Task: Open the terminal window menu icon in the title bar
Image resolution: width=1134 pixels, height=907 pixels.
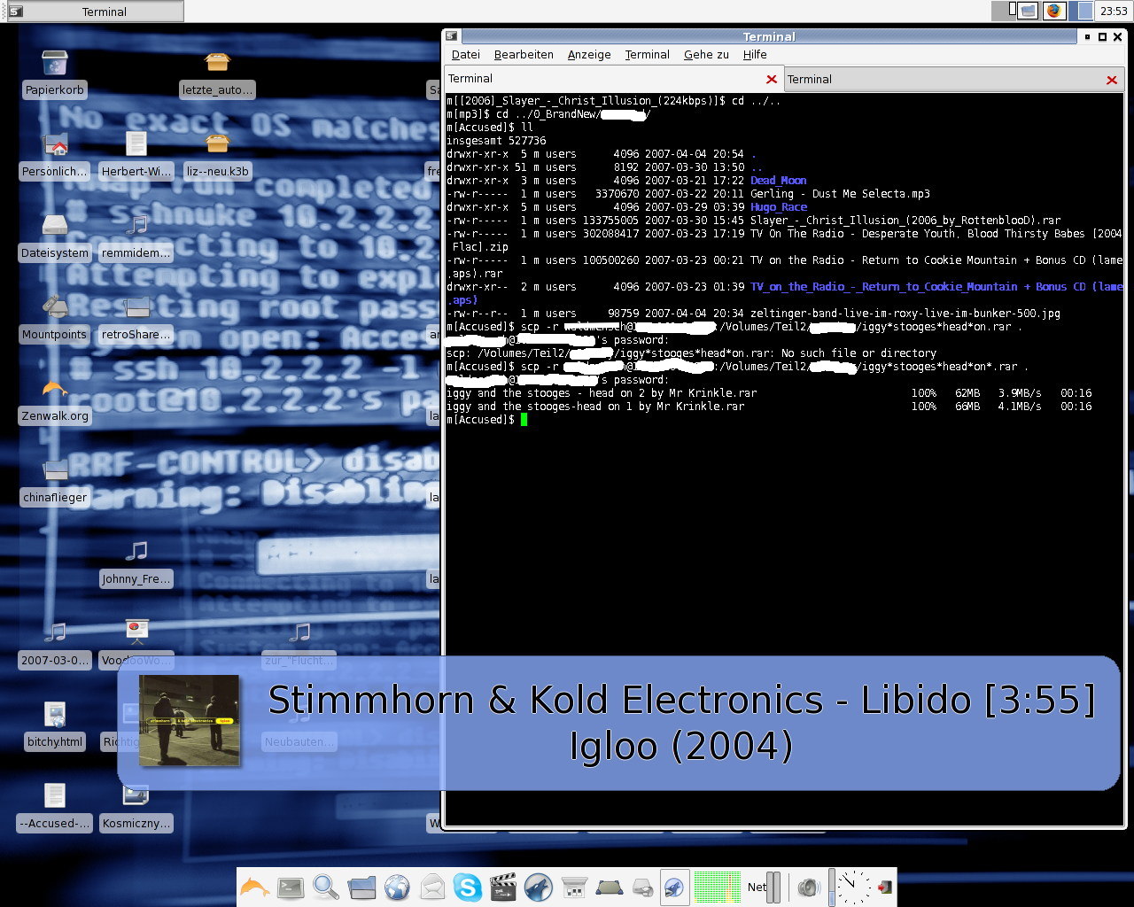Action: [x=452, y=36]
